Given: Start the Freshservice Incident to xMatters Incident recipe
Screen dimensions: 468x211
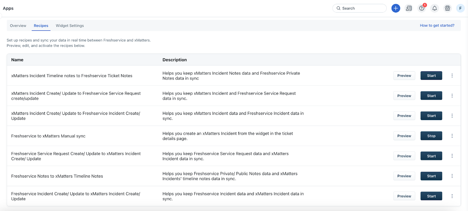Looking at the screenshot, I should coord(431,196).
